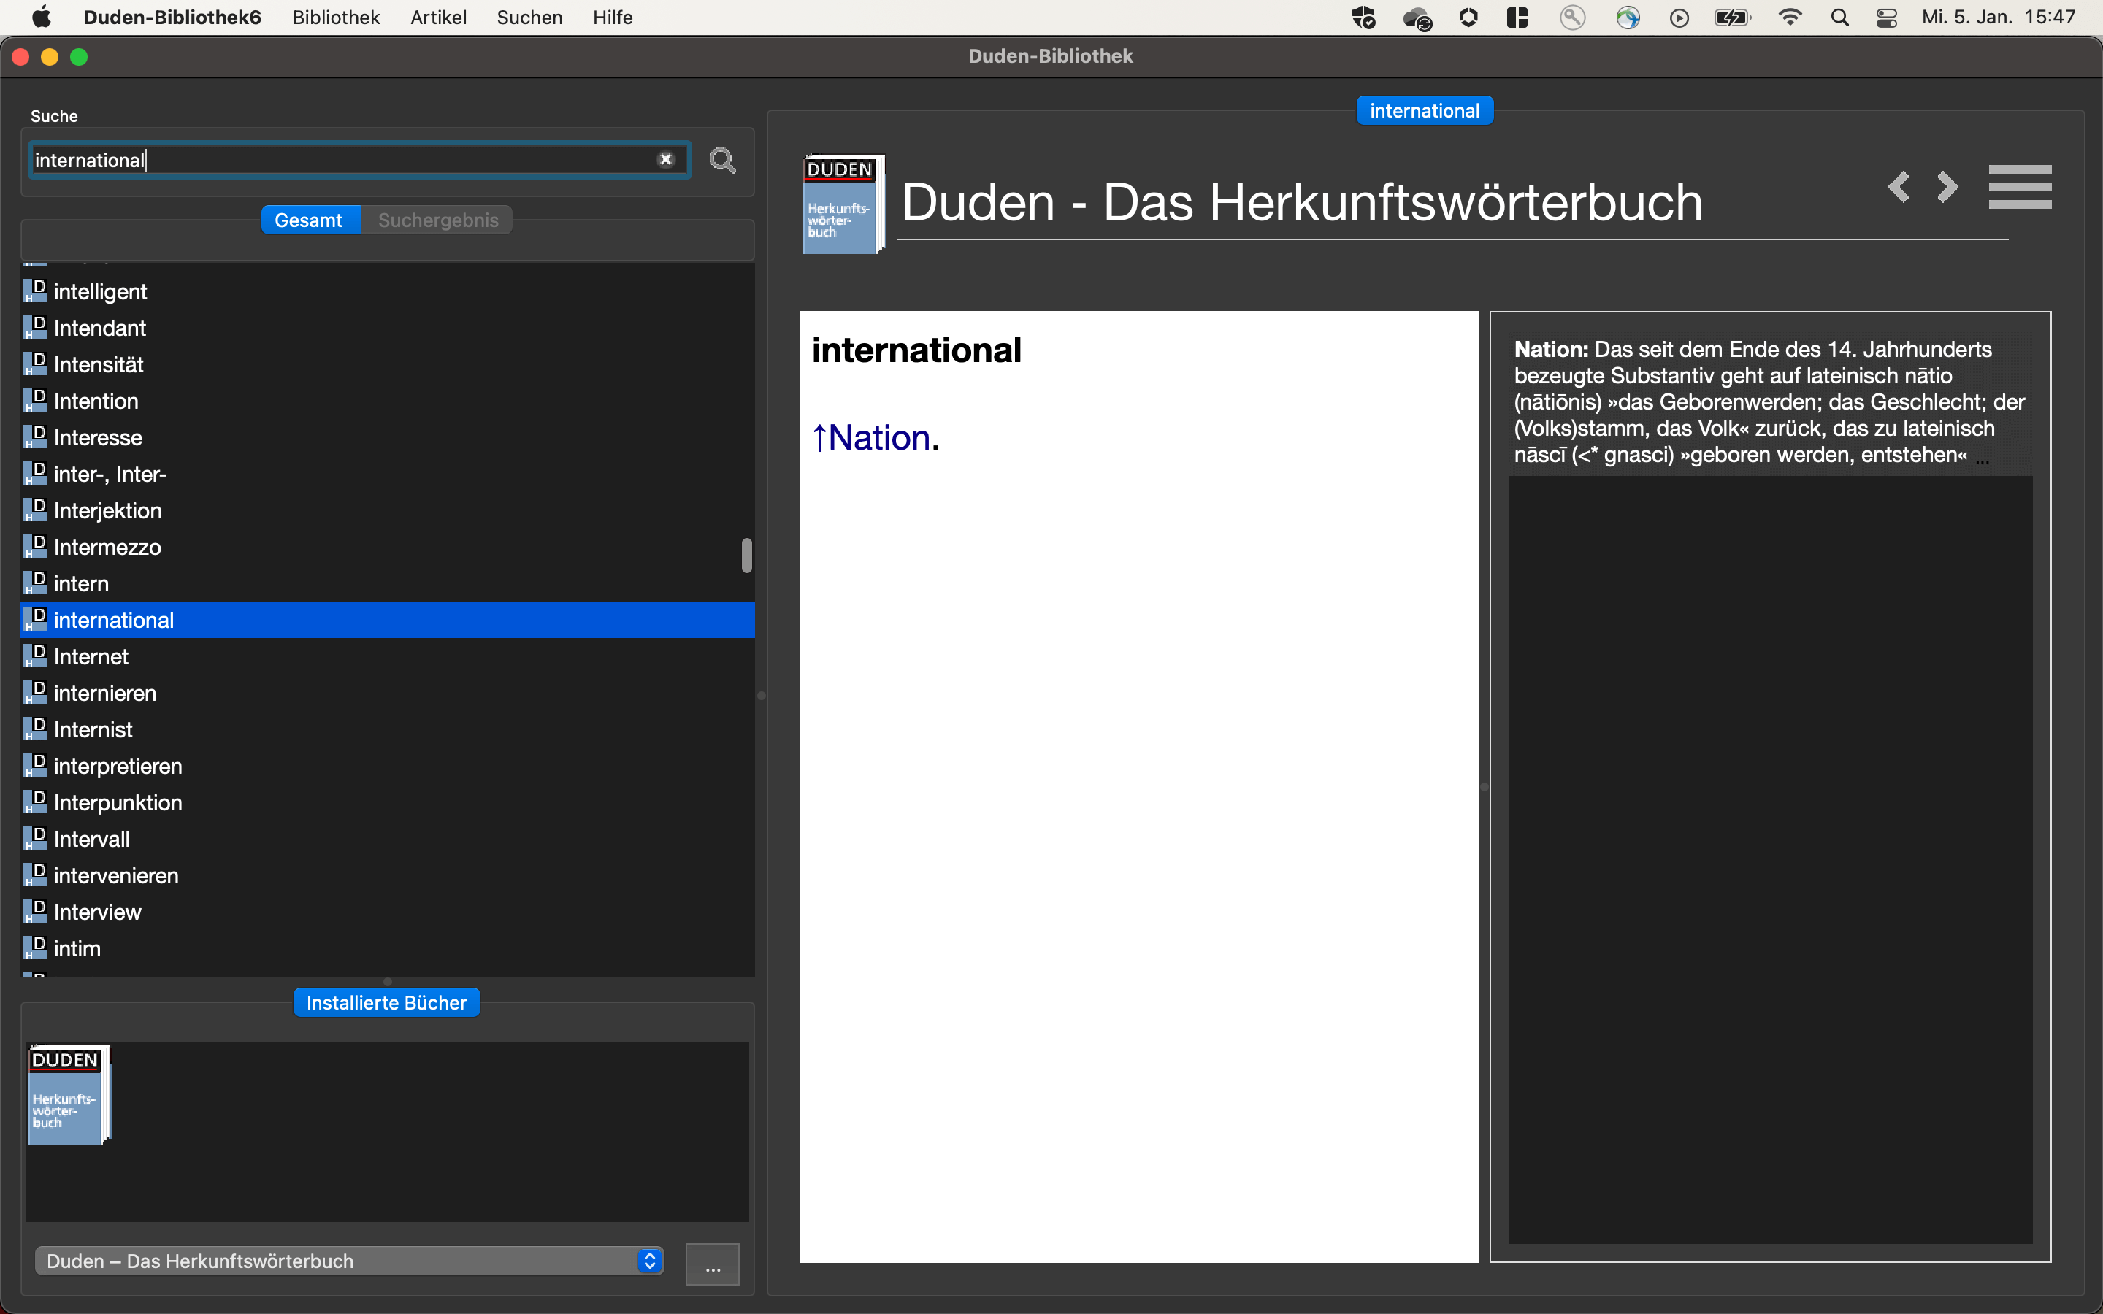Image resolution: width=2103 pixels, height=1314 pixels.
Task: Select internieren entry
Action: click(x=388, y=693)
